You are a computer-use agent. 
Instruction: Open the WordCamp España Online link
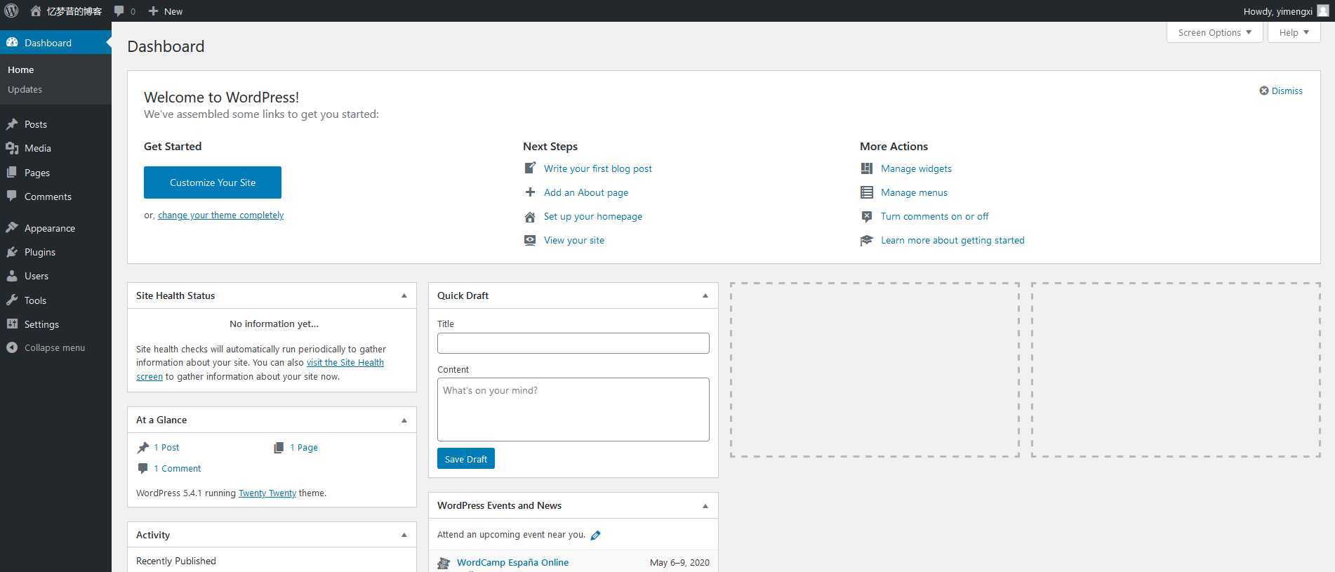(513, 562)
